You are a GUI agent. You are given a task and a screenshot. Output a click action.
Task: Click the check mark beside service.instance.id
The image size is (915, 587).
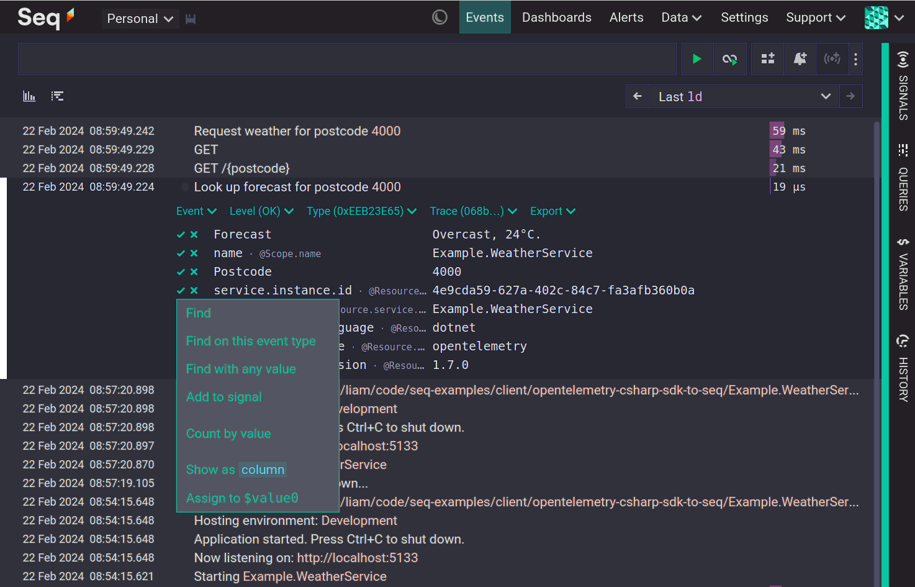coord(181,291)
